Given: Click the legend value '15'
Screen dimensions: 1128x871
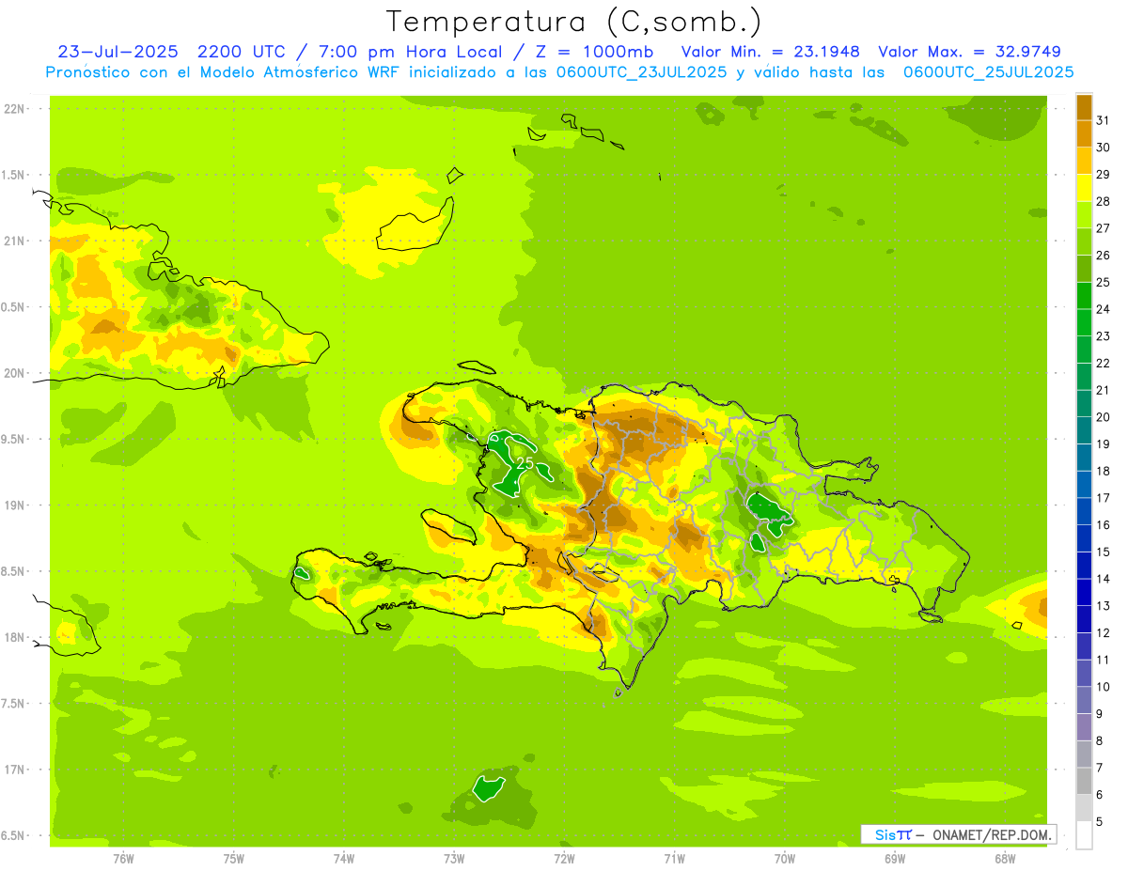Looking at the screenshot, I should click(1103, 552).
